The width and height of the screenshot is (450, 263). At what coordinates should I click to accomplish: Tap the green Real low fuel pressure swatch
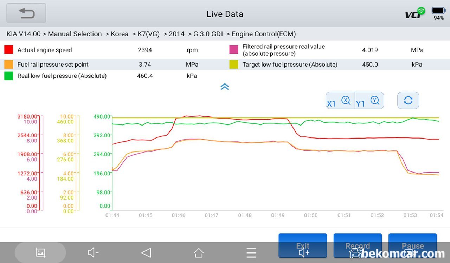[x=9, y=76]
